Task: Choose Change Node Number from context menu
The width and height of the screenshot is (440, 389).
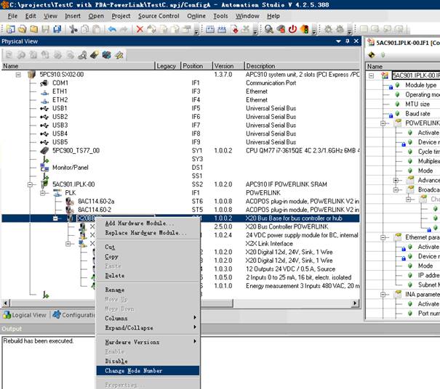Action: [133, 371]
